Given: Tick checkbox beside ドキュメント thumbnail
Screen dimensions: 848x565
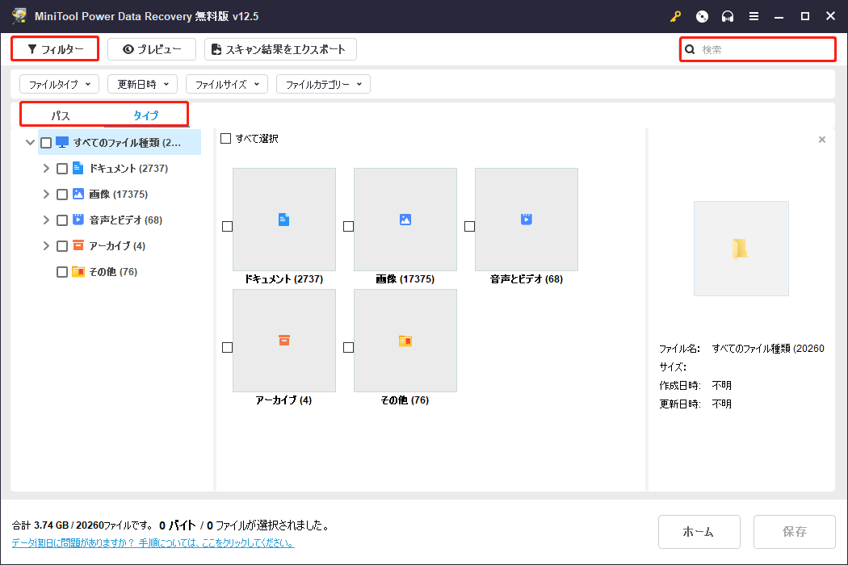Looking at the screenshot, I should (x=227, y=227).
